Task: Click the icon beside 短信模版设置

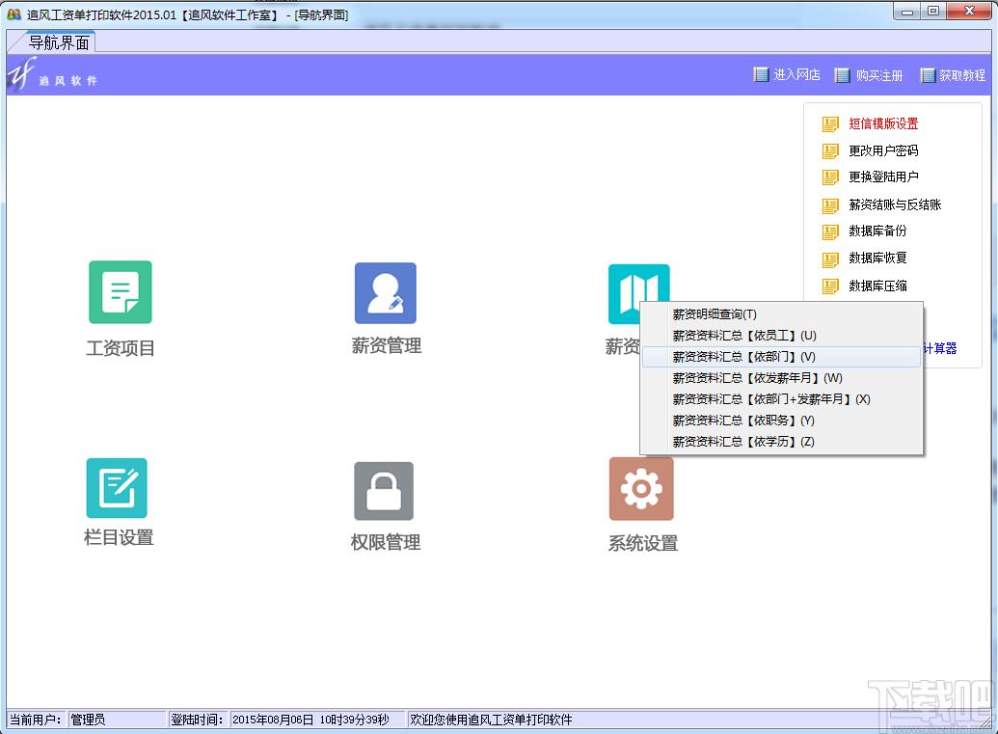Action: coord(830,124)
